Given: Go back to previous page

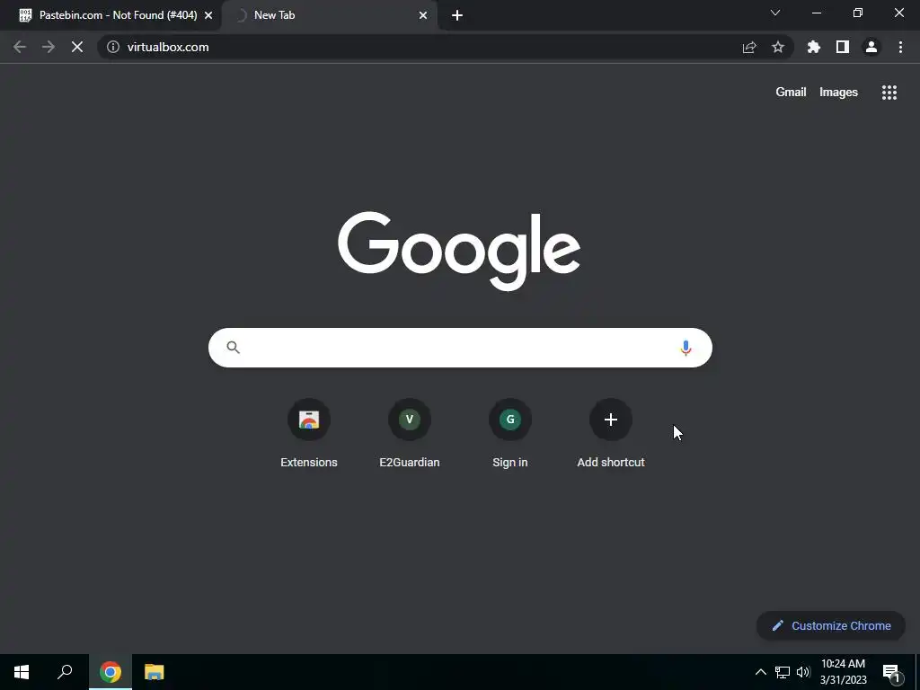Looking at the screenshot, I should tap(20, 47).
